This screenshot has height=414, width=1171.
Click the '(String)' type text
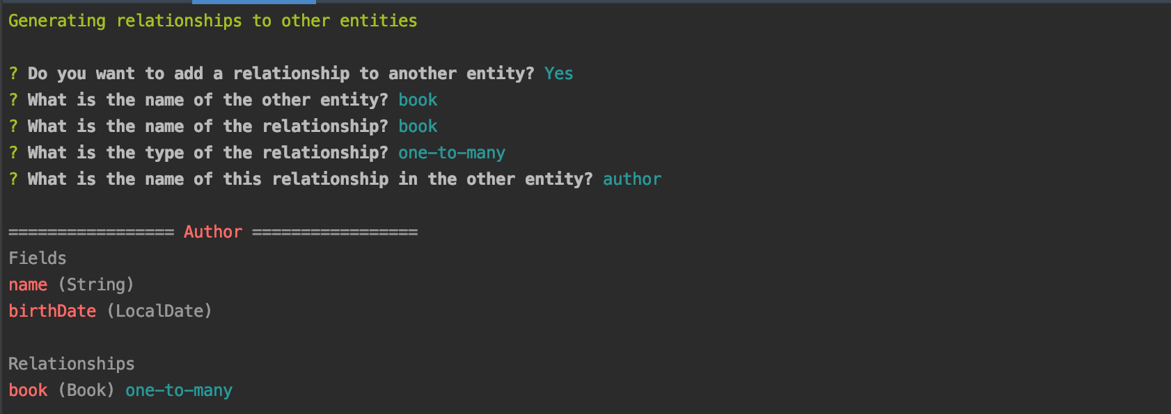(96, 285)
